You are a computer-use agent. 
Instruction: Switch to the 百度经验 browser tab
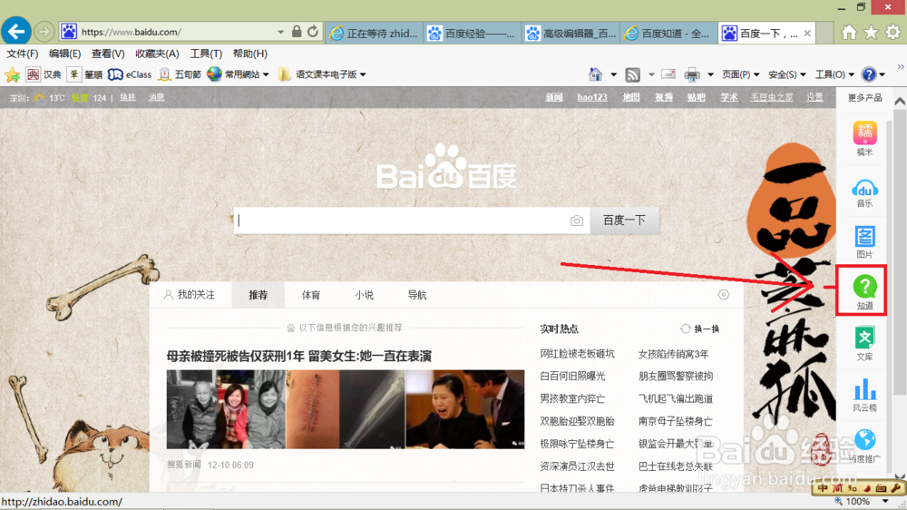tap(472, 34)
